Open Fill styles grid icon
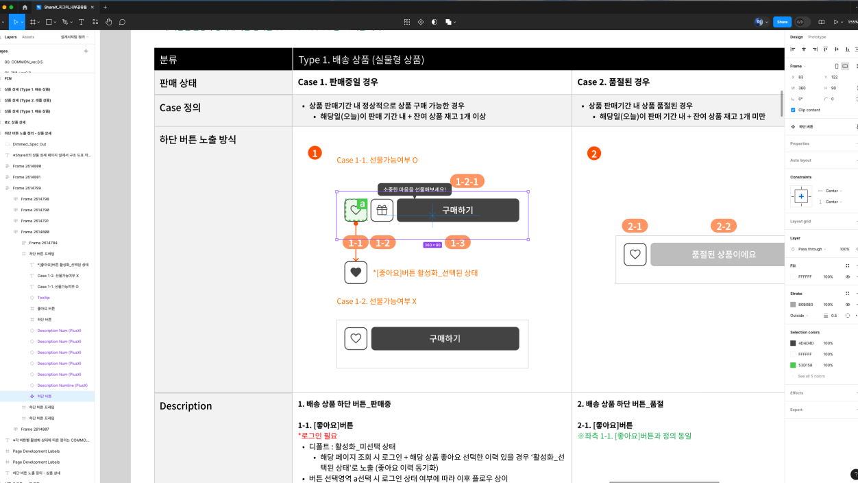The image size is (858, 483). point(848,266)
